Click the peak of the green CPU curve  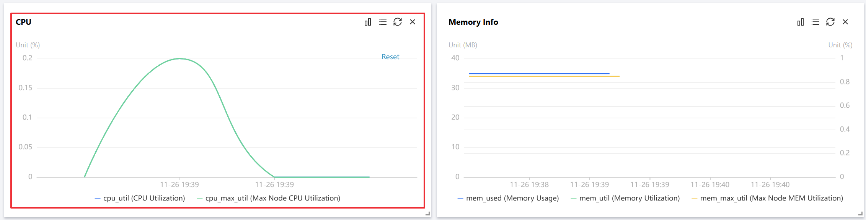(179, 59)
